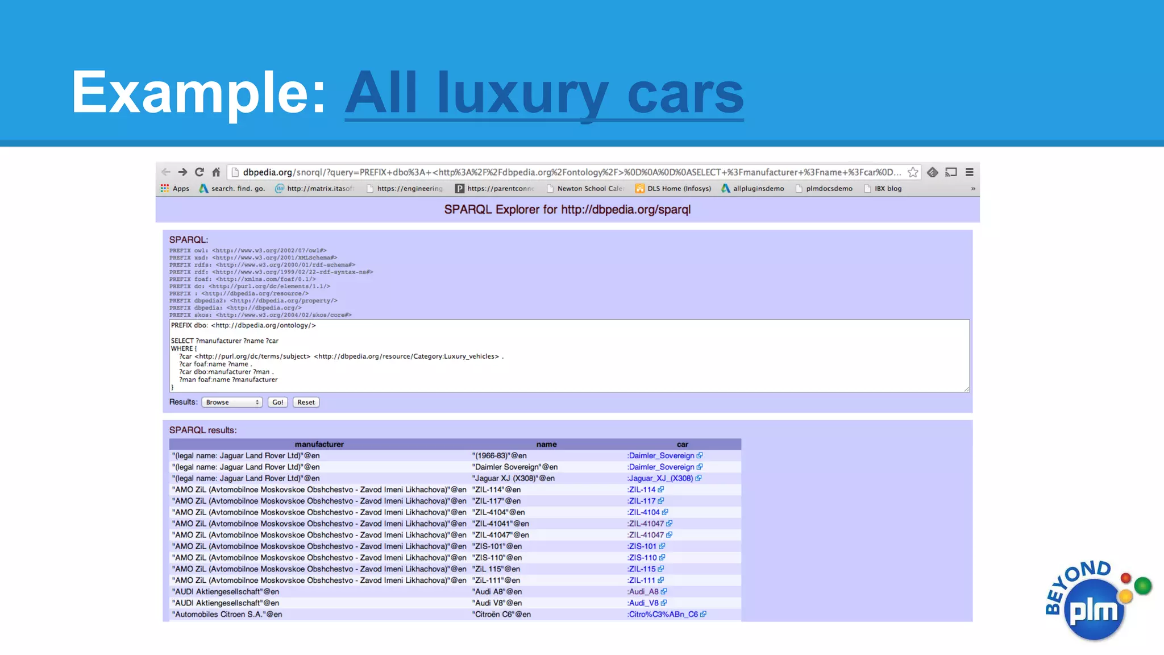Click external link icon next to Audi_V8
Screen dimensions: 1164x655
(664, 603)
